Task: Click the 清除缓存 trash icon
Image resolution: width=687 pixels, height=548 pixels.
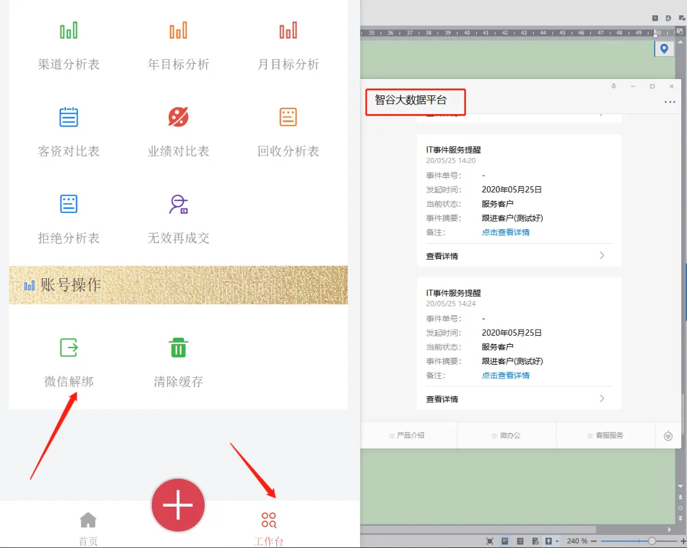Action: [179, 347]
